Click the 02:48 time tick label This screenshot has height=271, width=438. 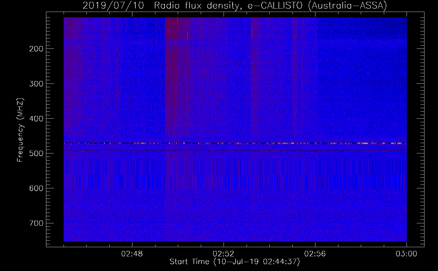(x=132, y=254)
